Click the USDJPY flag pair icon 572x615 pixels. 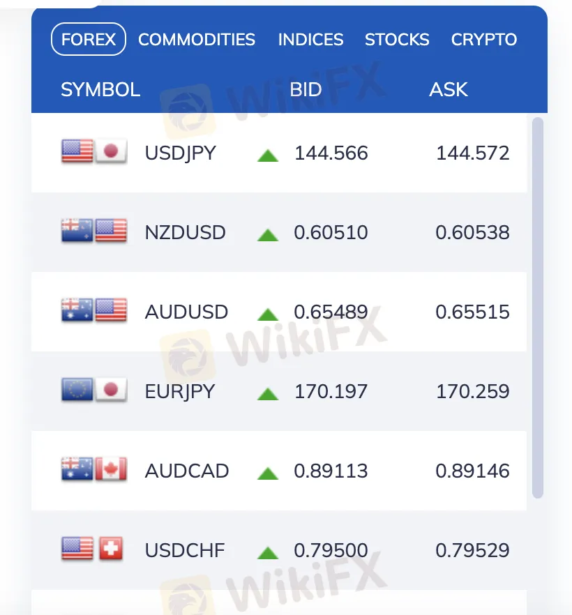tap(94, 152)
